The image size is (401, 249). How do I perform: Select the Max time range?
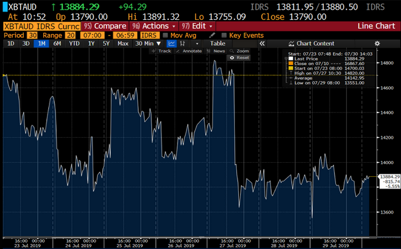tap(123, 44)
